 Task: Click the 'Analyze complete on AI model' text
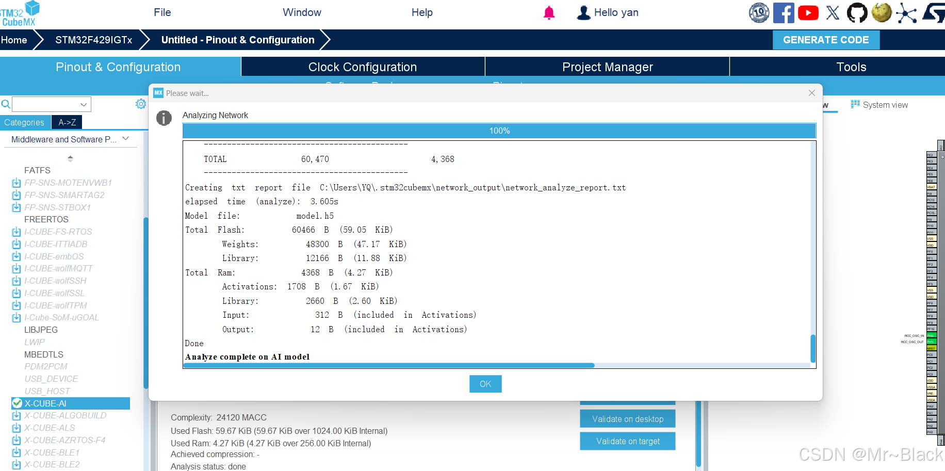coord(247,357)
